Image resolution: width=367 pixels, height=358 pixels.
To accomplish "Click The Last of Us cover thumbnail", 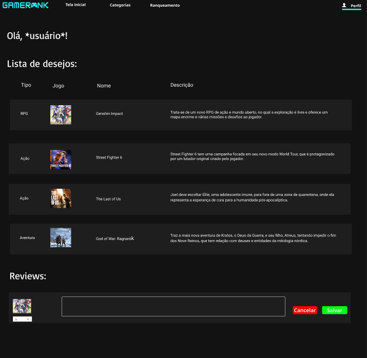I will 61,198.
